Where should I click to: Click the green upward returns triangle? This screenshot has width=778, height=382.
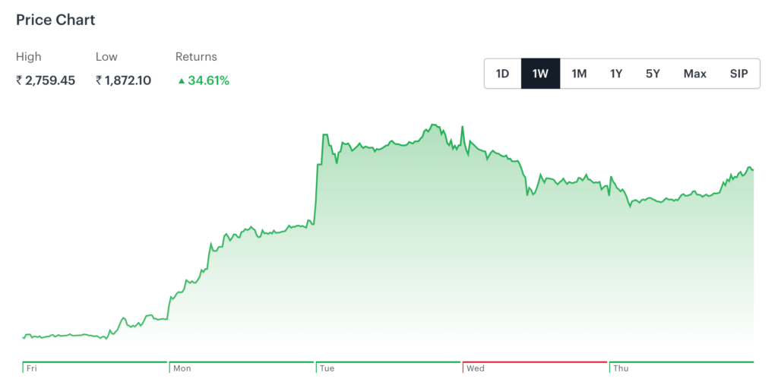tap(181, 81)
